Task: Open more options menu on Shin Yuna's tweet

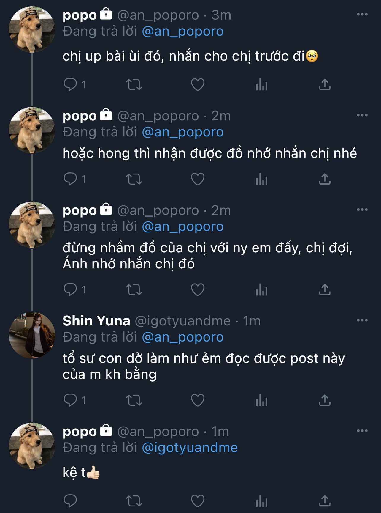Action: pos(362,320)
